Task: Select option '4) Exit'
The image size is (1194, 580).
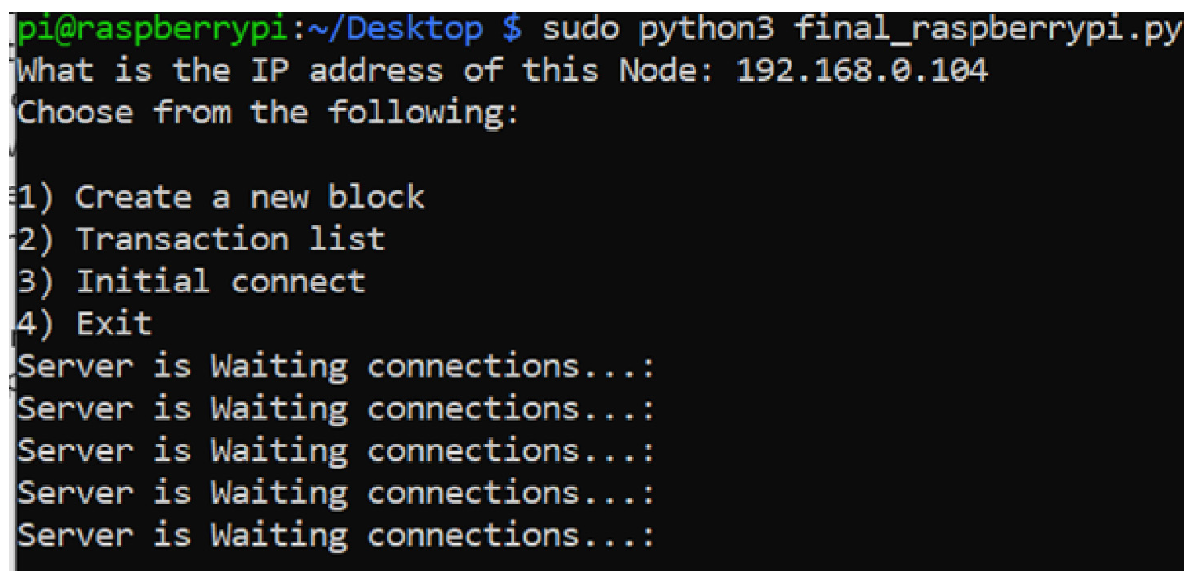Action: (85, 323)
